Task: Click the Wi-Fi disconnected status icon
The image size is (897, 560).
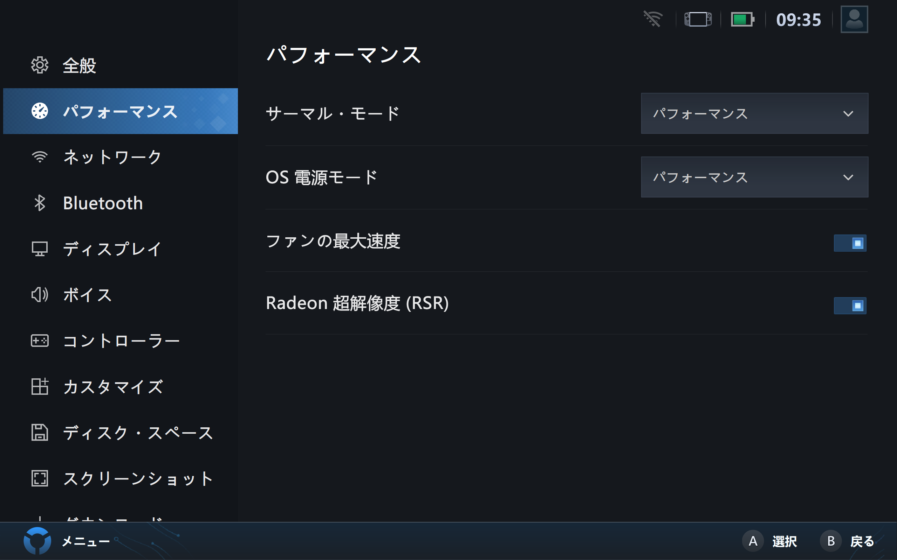Action: tap(653, 19)
